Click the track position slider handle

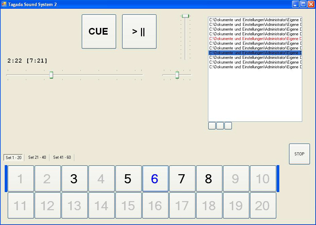pyautogui.click(x=51, y=75)
